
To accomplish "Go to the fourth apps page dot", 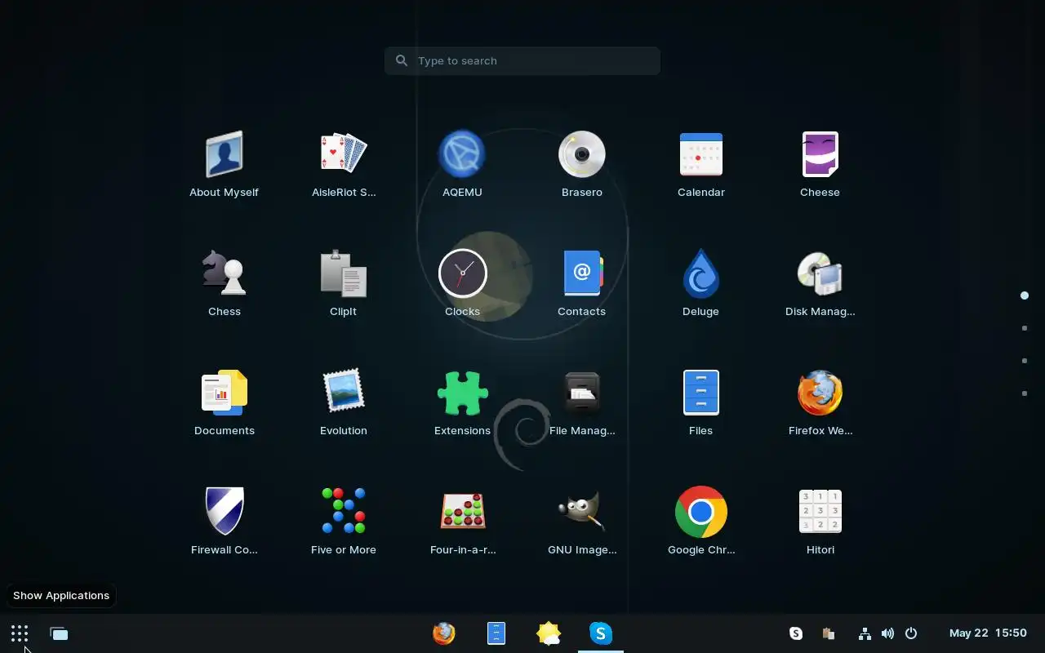I will tap(1025, 393).
